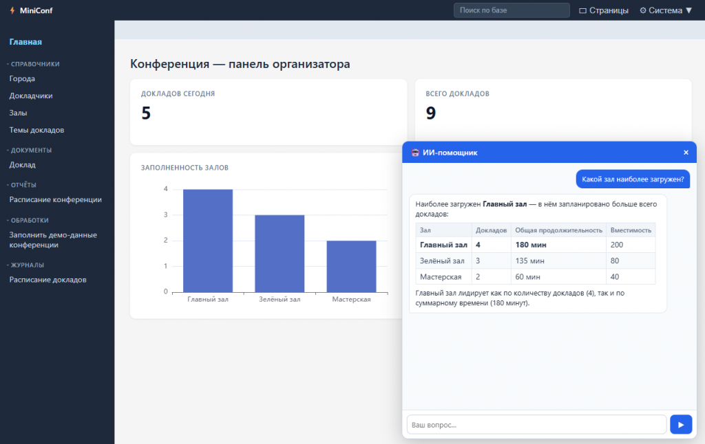This screenshot has width=705, height=444.
Task: Click the Главный зал chart bar
Action: (208, 241)
